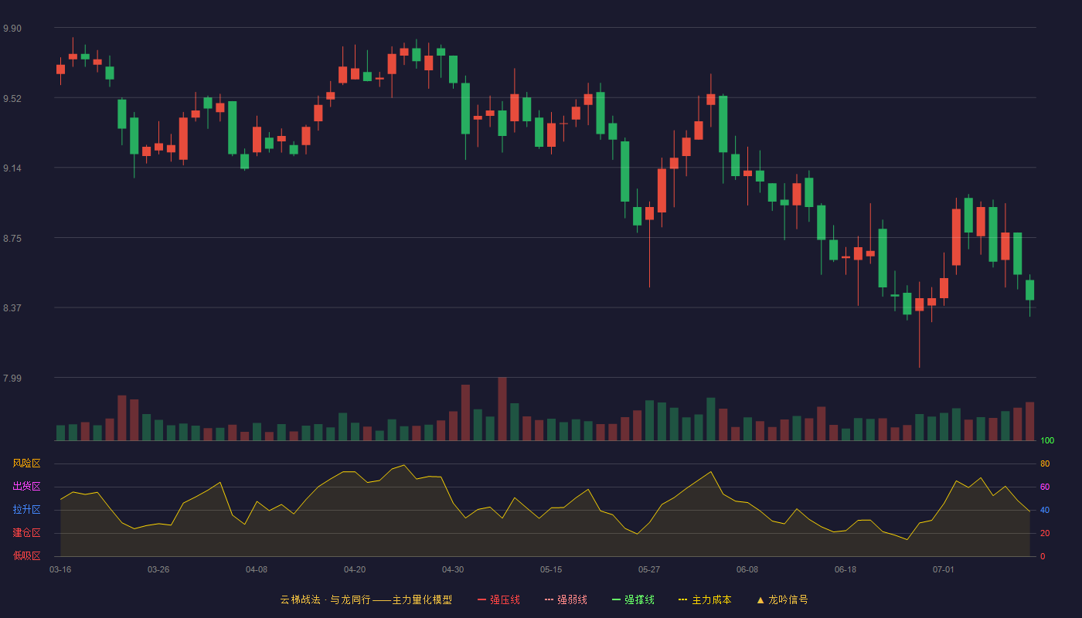1082x618 pixels.
Task: Click the 低吸区 zone label
Action: click(26, 556)
